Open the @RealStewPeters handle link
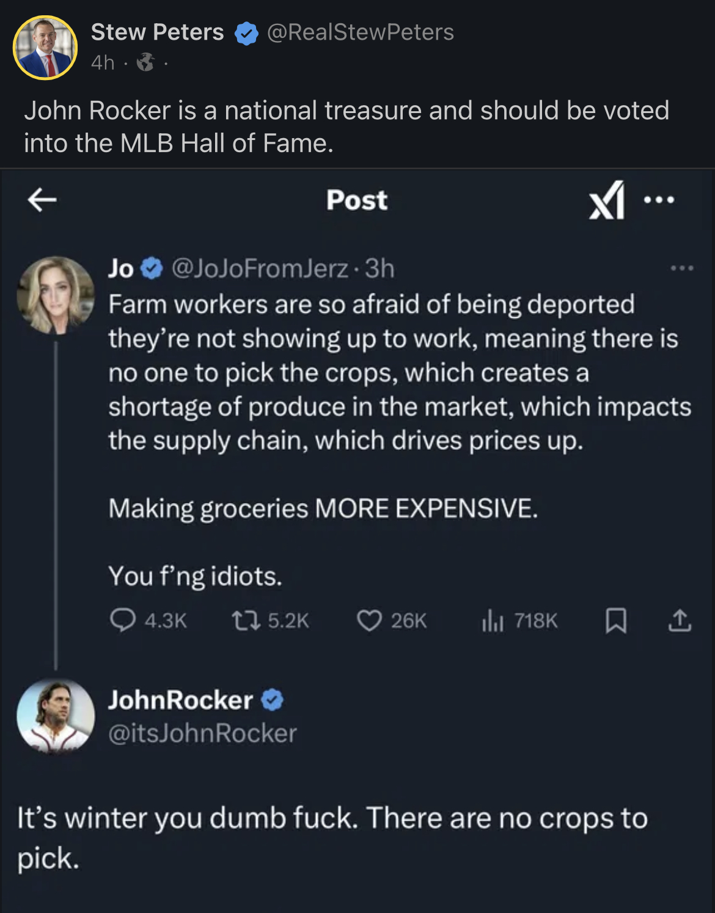The height and width of the screenshot is (913, 715). pos(361,32)
